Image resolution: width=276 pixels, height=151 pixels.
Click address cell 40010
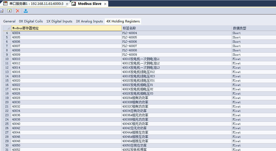tap(66, 59)
